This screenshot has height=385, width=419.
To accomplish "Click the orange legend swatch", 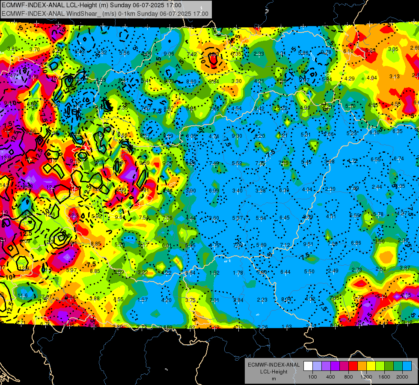I will (362, 366).
